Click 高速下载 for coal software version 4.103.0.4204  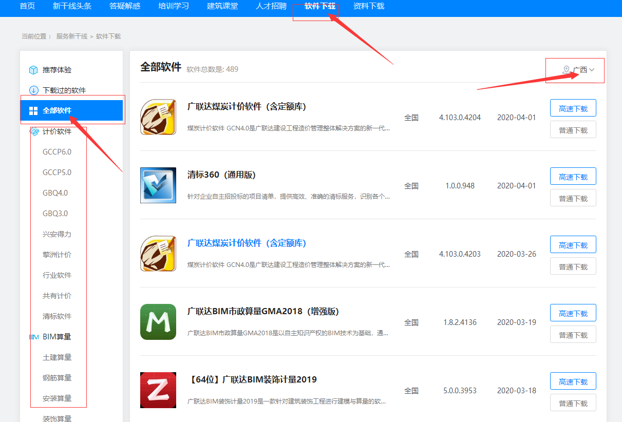tap(573, 108)
